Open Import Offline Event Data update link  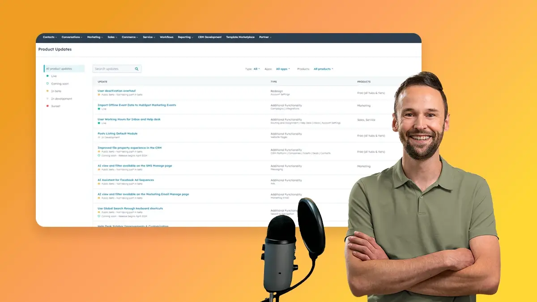tap(136, 105)
